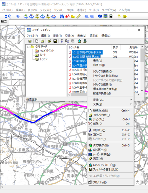Screen dimensions: 148x193
Task: Choose 削除(D) in context menu
Action: point(111,124)
